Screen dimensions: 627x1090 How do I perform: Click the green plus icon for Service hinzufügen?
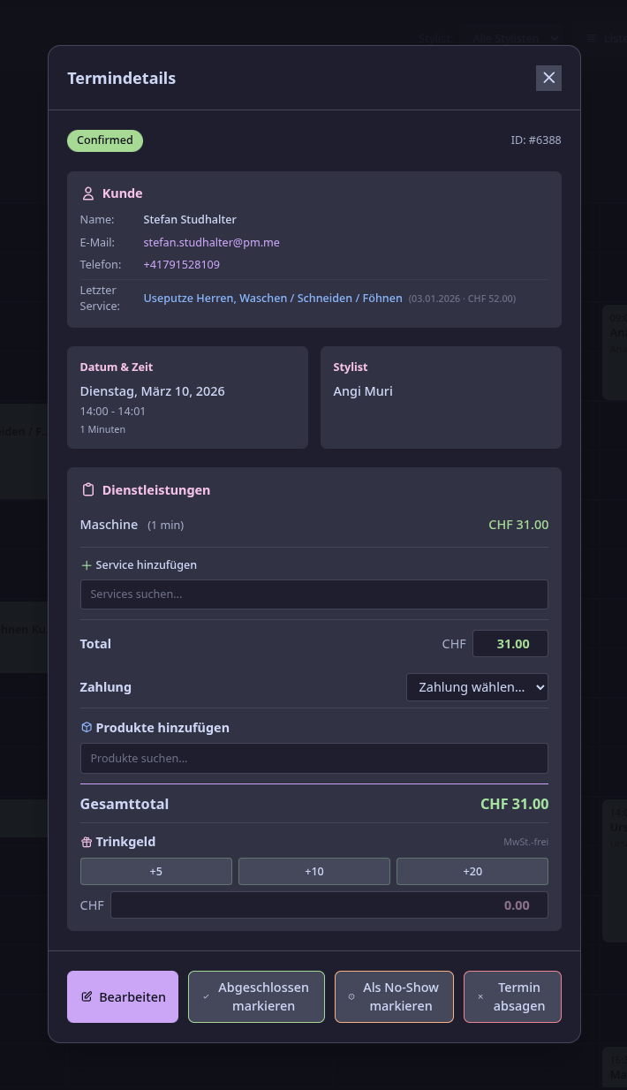pyautogui.click(x=86, y=564)
